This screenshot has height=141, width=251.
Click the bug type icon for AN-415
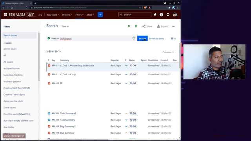tap(49, 83)
